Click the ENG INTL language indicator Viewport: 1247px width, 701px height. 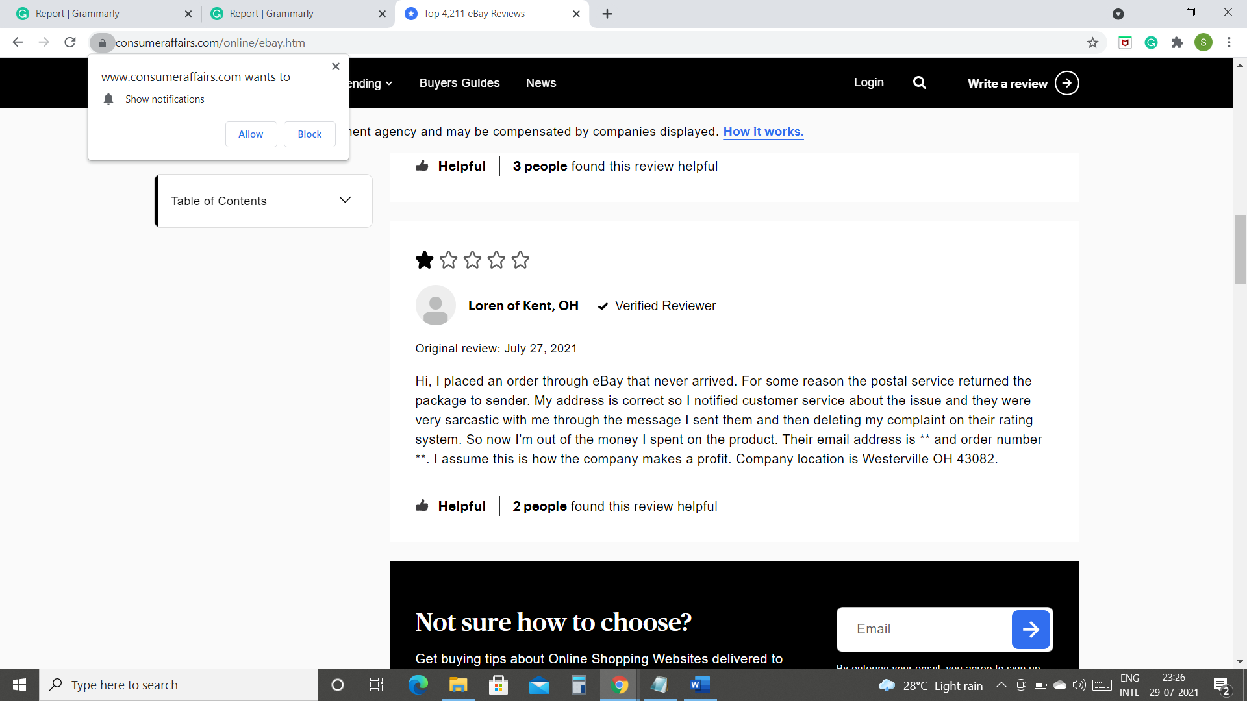point(1129,685)
